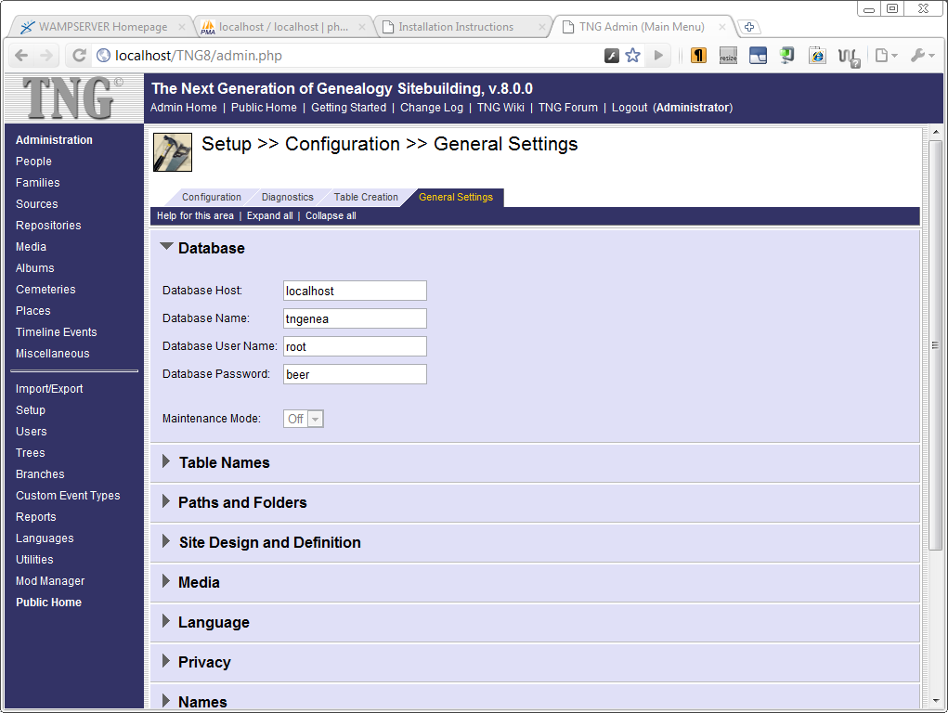Open the Diagnostics tab
Image resolution: width=948 pixels, height=713 pixels.
[x=287, y=197]
